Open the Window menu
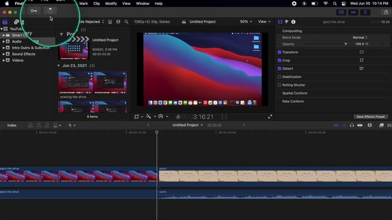 [143, 4]
